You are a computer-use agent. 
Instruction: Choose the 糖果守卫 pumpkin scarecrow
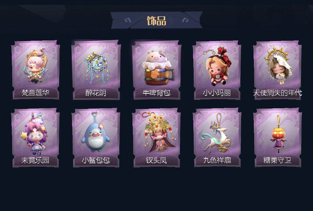click(278, 133)
